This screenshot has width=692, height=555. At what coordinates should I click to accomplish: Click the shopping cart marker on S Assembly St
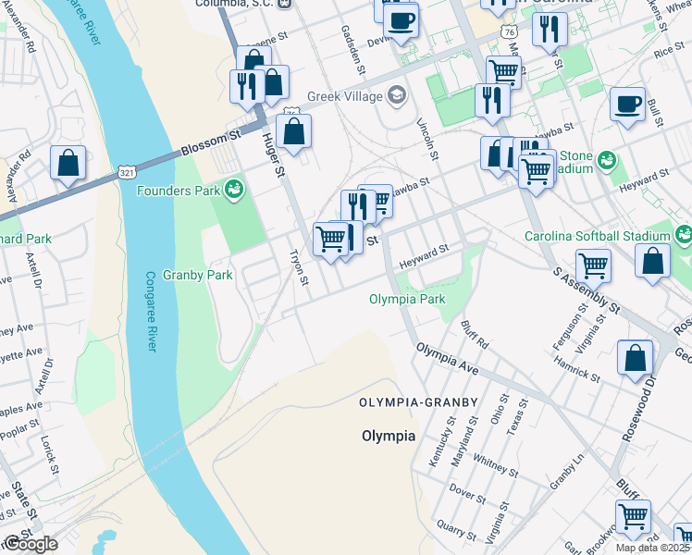click(x=593, y=269)
